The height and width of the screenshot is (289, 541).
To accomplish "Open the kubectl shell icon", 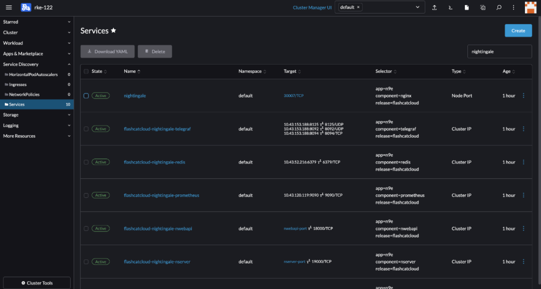I will [x=450, y=7].
